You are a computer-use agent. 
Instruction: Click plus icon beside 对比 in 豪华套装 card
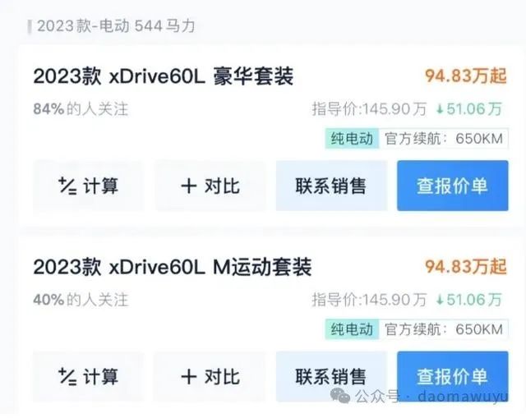pyautogui.click(x=189, y=186)
